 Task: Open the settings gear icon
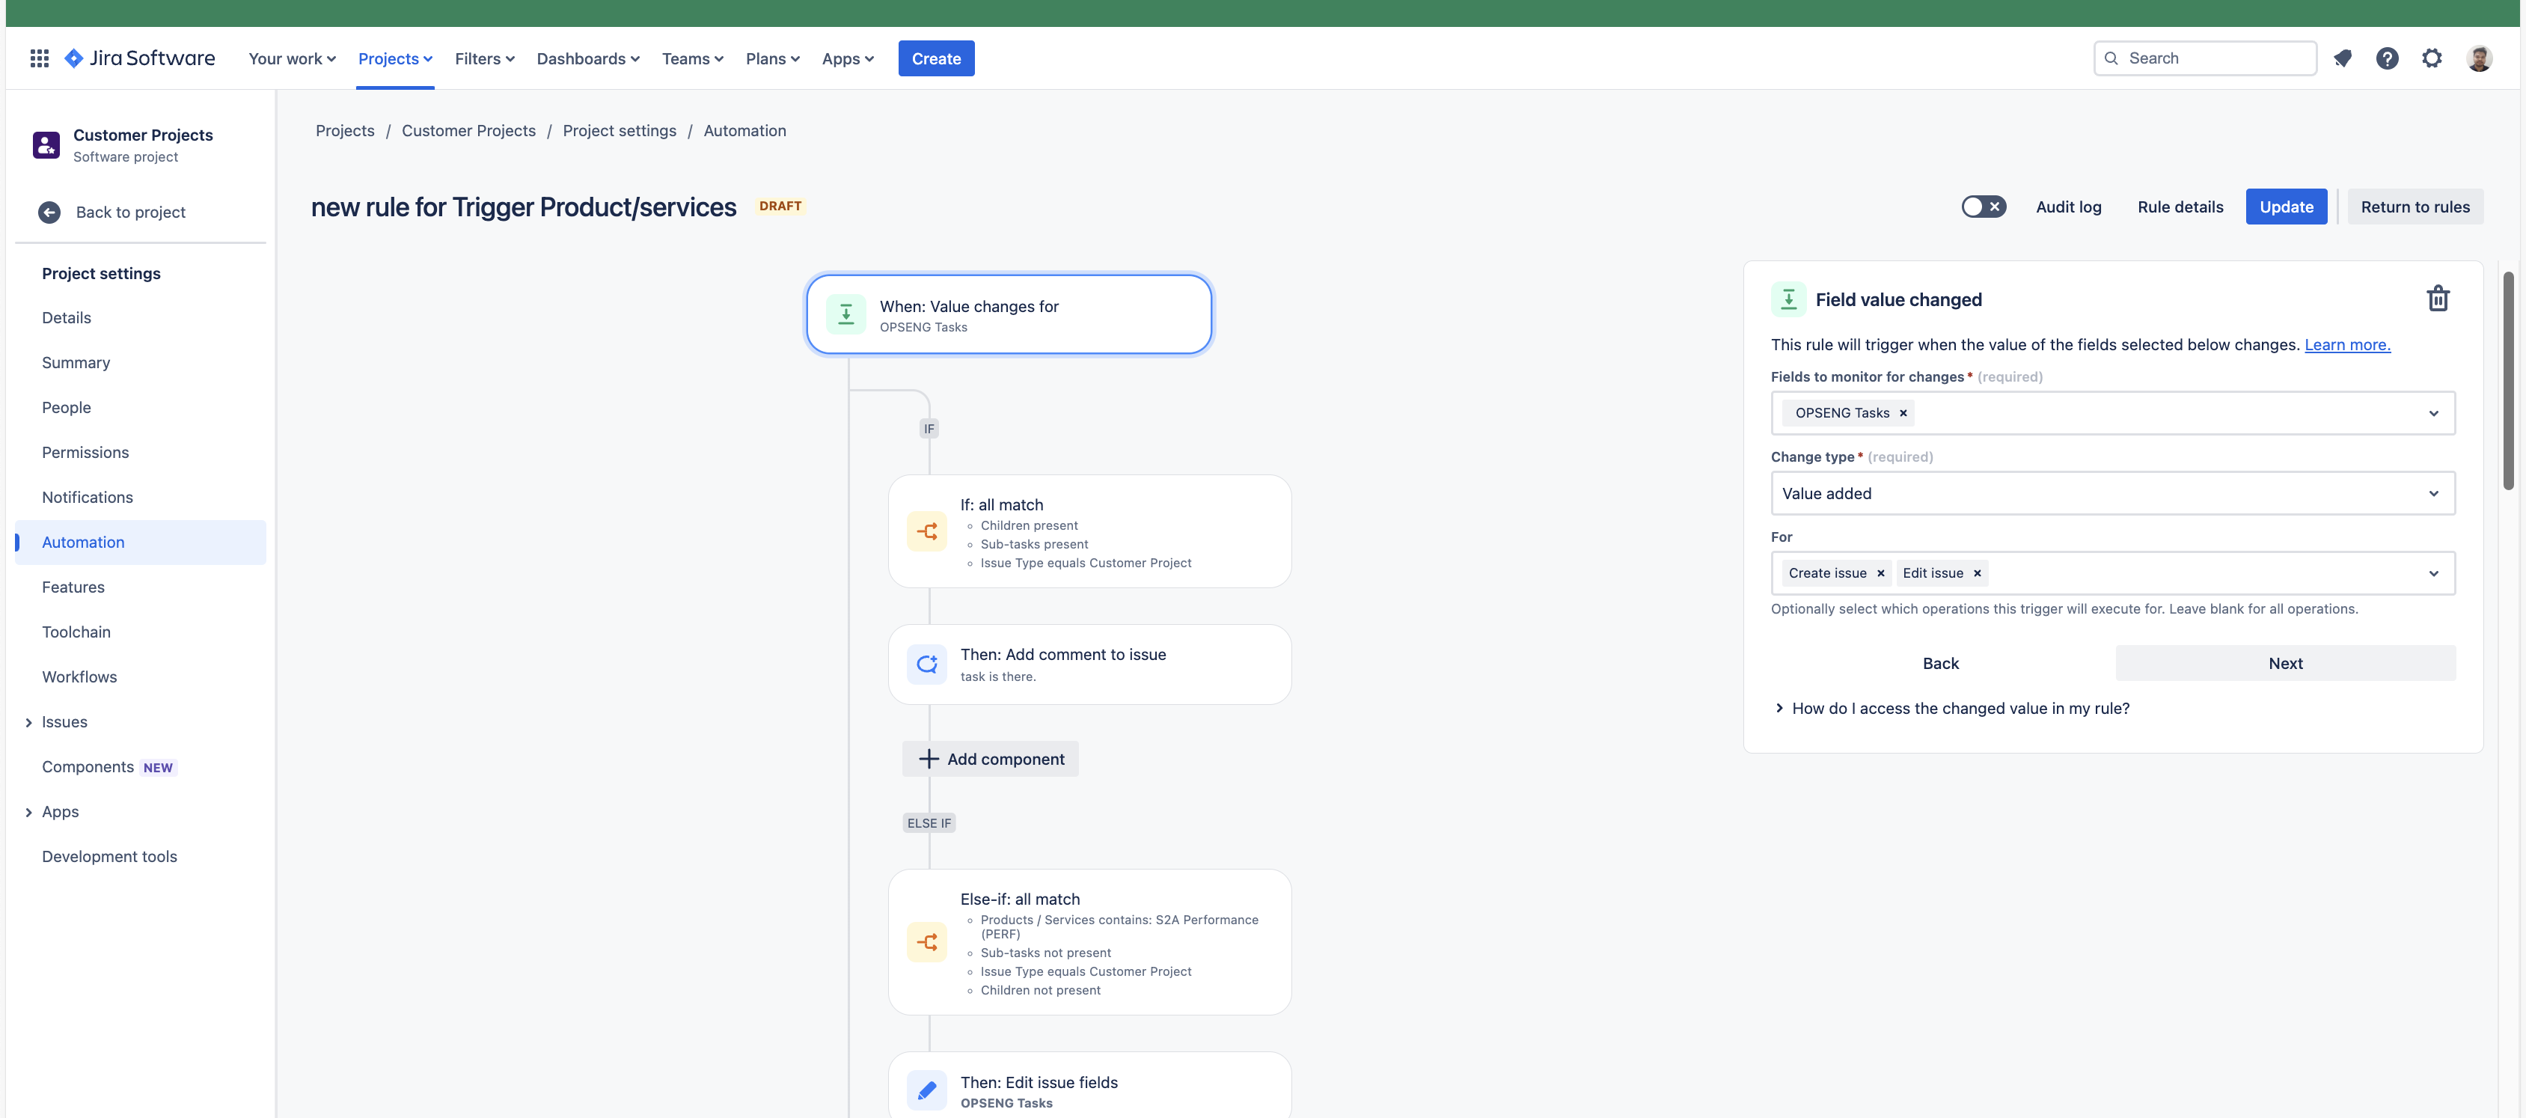(x=2432, y=59)
